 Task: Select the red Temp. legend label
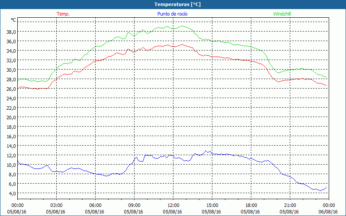pos(63,14)
